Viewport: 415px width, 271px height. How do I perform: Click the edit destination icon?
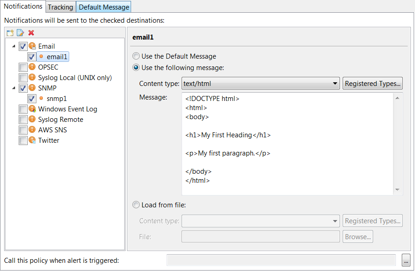(x=20, y=33)
